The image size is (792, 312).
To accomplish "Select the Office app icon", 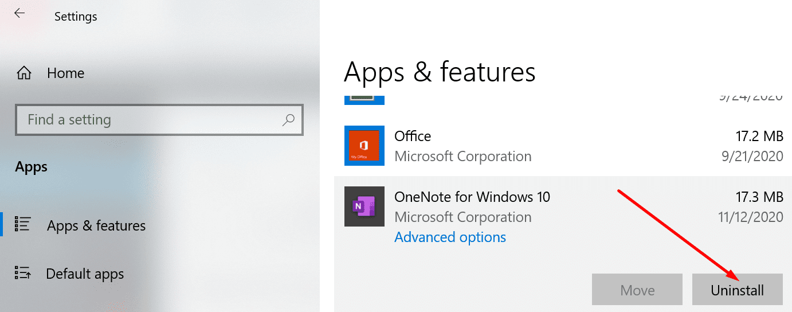I will (364, 146).
